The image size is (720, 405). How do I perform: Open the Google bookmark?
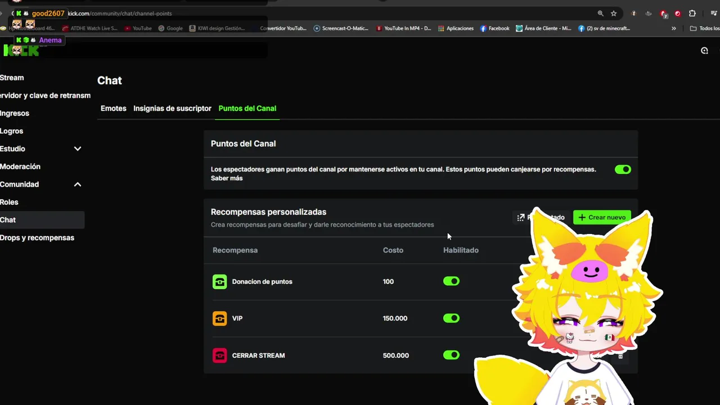click(x=170, y=28)
